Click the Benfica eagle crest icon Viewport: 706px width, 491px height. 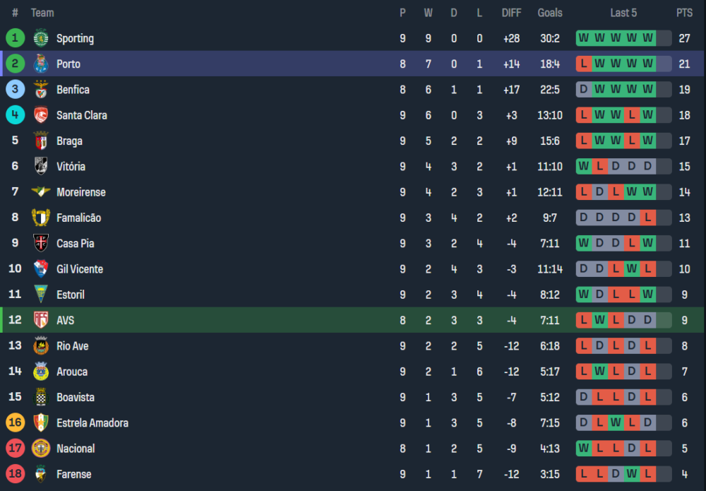point(40,90)
